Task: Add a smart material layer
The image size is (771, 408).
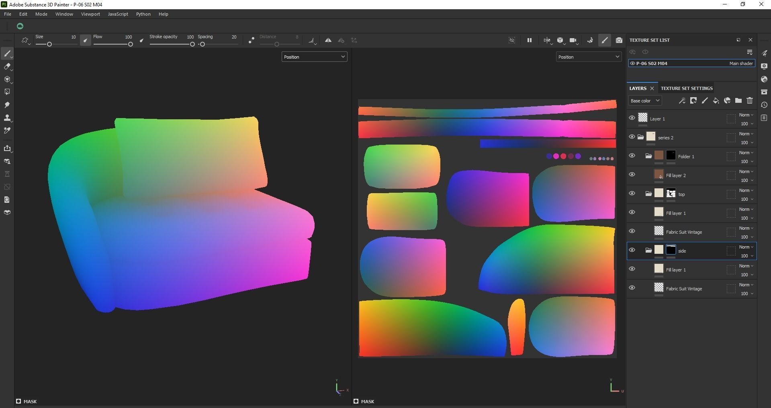Action: pyautogui.click(x=727, y=101)
